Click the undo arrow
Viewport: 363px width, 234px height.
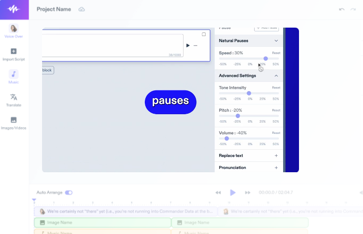pos(342,9)
